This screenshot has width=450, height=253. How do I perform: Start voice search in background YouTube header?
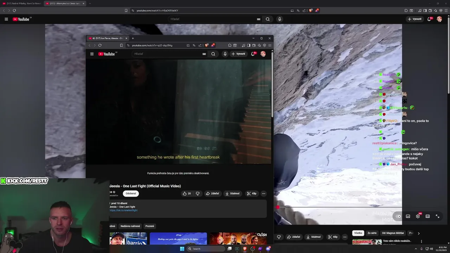pyautogui.click(x=279, y=19)
